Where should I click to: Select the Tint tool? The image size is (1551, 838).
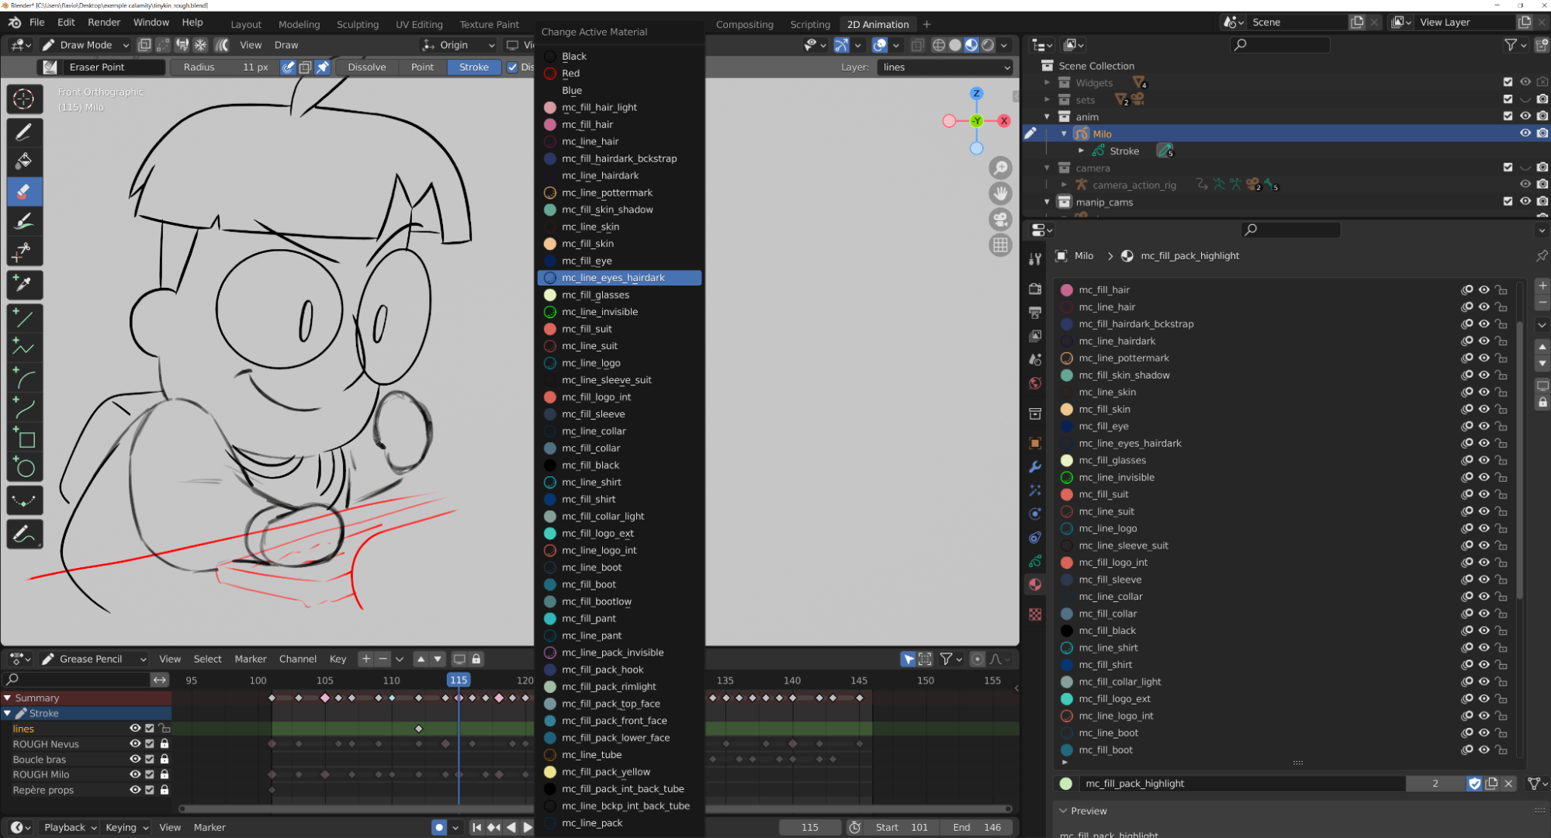tap(26, 221)
